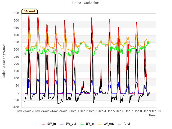Click the 100 y-axis tick label
The image size is (172, 129).
[x=16, y=78]
